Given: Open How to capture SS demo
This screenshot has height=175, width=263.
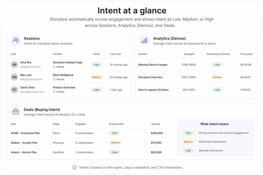Looking at the screenshot, I should point(153,90).
